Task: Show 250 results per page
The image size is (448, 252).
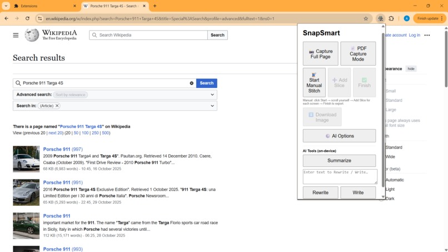Action: click(95, 133)
